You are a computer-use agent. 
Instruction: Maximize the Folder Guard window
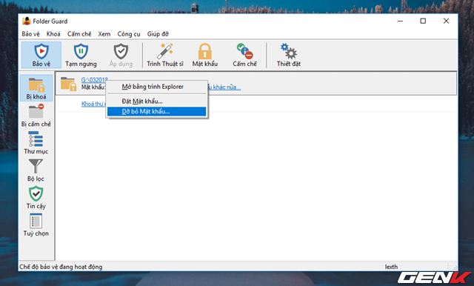tap(423, 21)
